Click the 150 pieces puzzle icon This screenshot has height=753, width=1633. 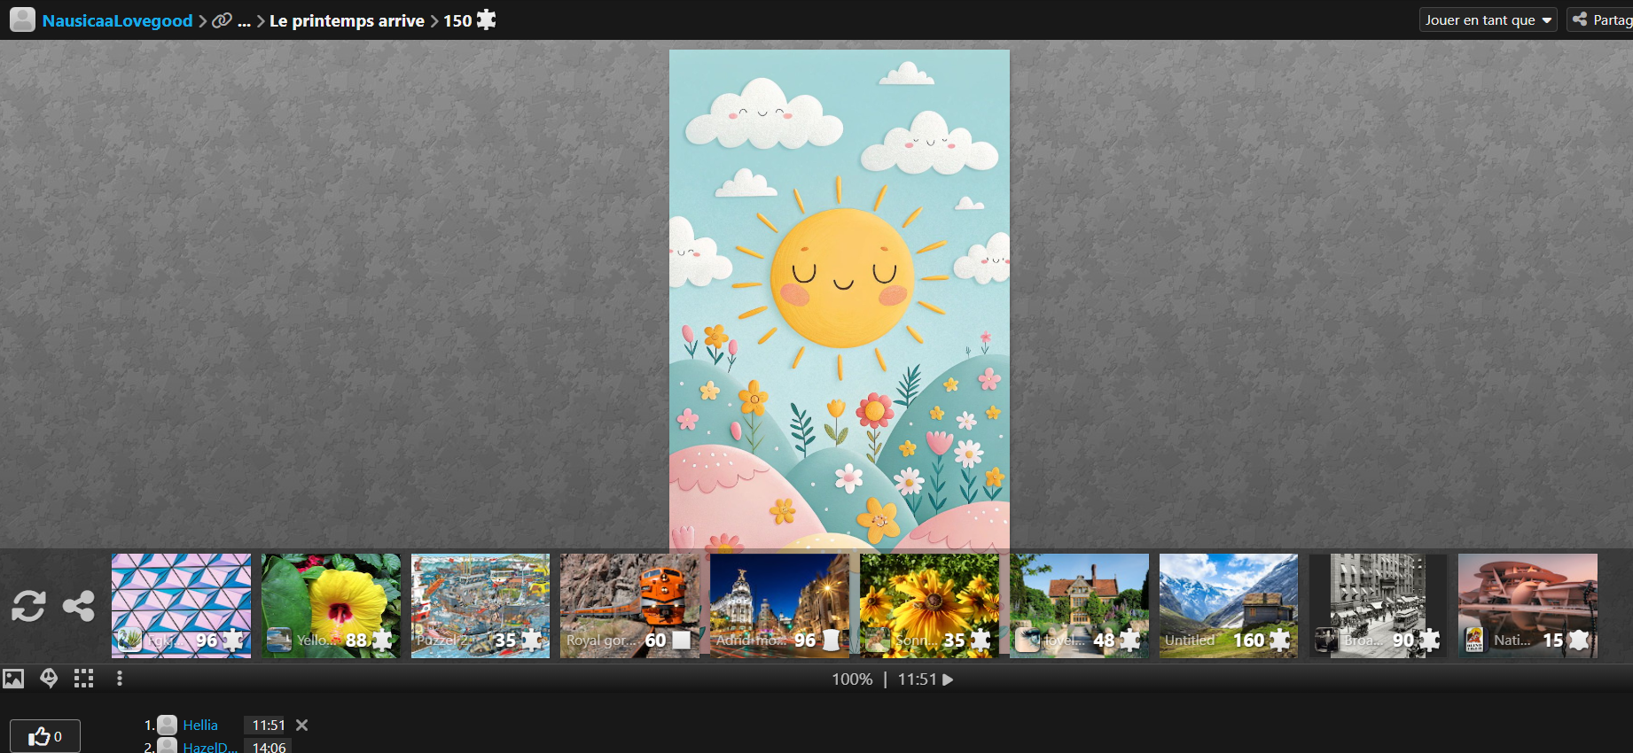pos(486,19)
